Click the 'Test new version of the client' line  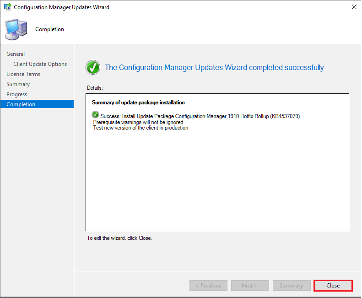140,128
